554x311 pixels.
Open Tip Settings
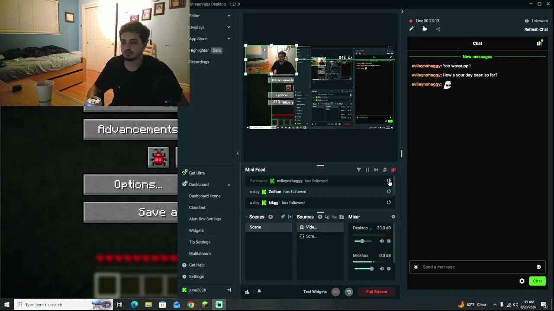point(200,242)
